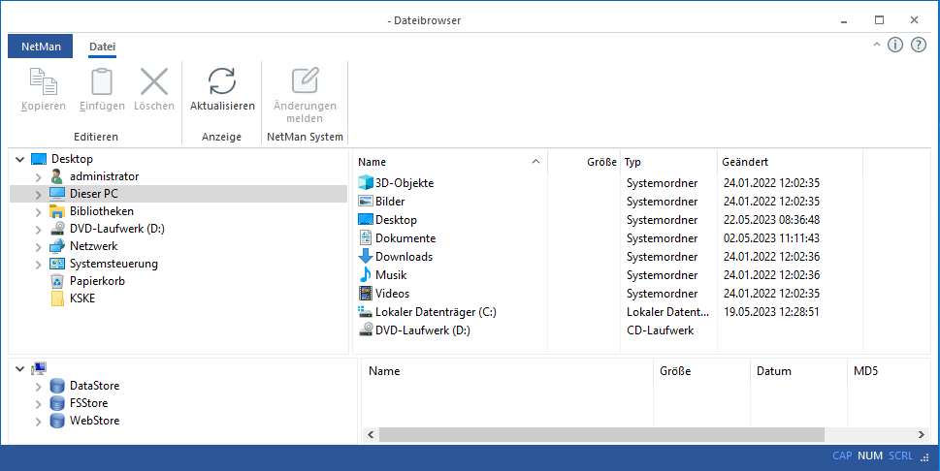940x471 pixels.
Task: Click the scrollbar right arrow
Action: coord(921,434)
